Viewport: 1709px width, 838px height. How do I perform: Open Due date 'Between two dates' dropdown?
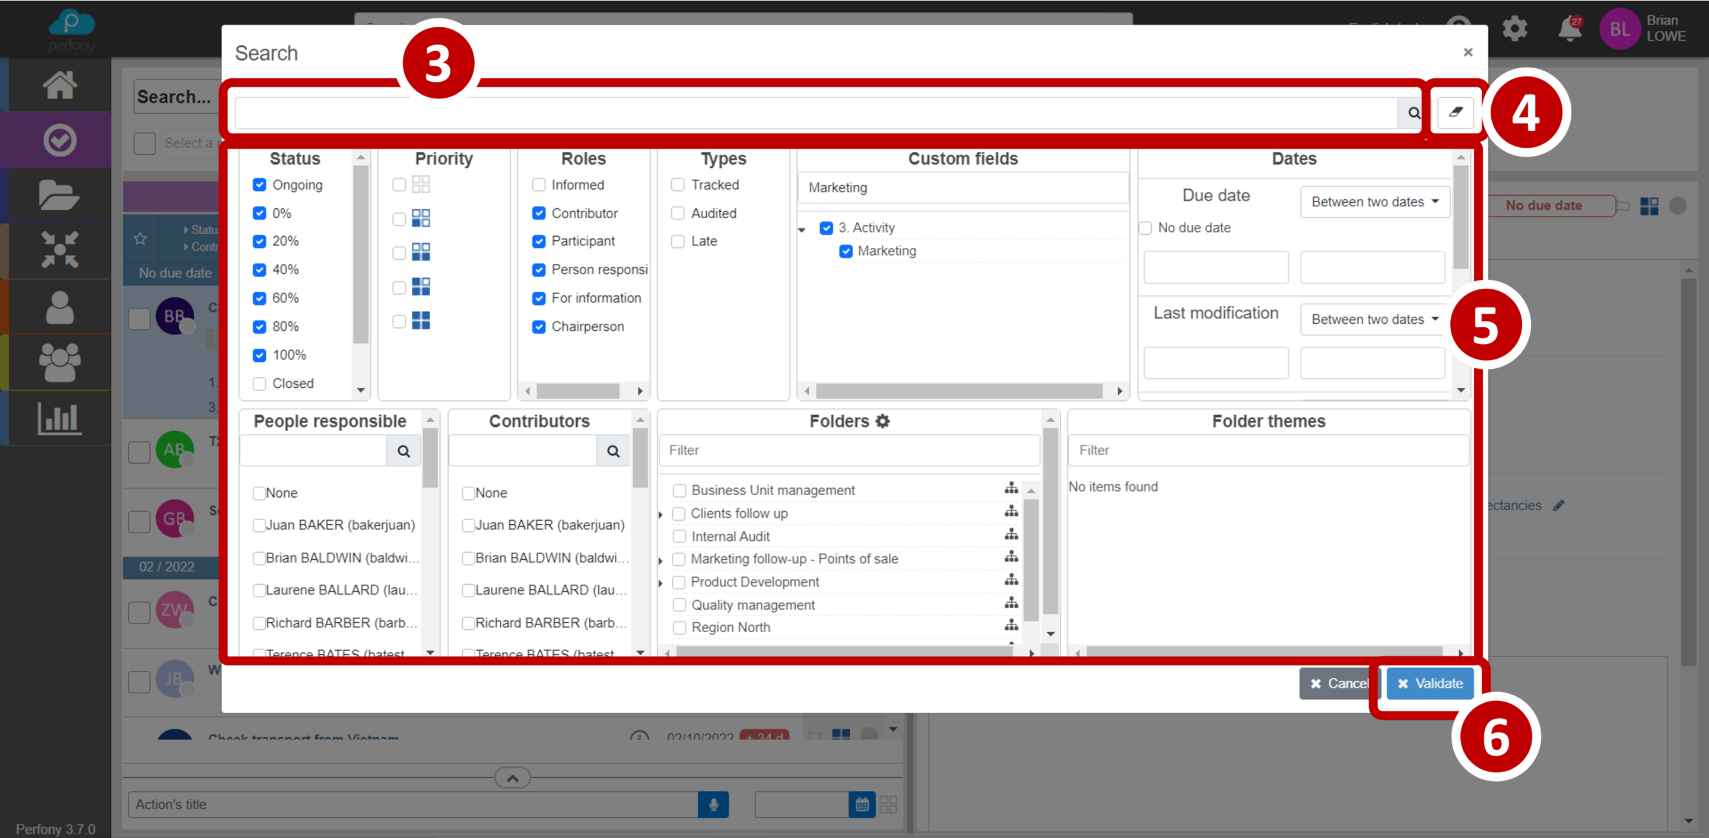(1374, 202)
